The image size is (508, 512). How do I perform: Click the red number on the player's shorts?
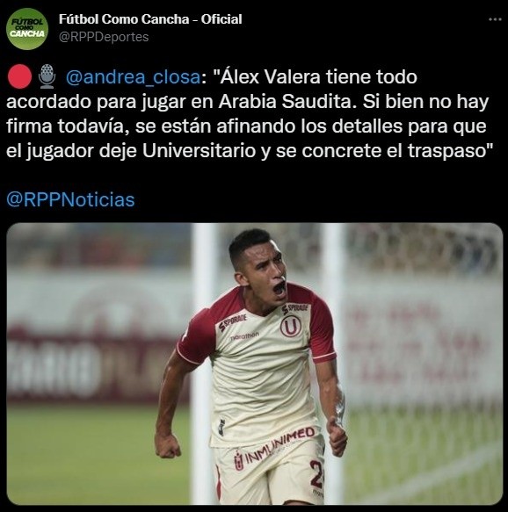pyautogui.click(x=316, y=473)
